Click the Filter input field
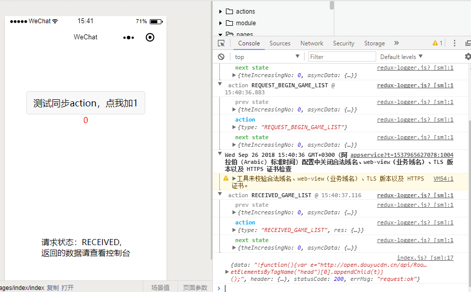Image resolution: width=471 pixels, height=292 pixels. pyautogui.click(x=342, y=57)
